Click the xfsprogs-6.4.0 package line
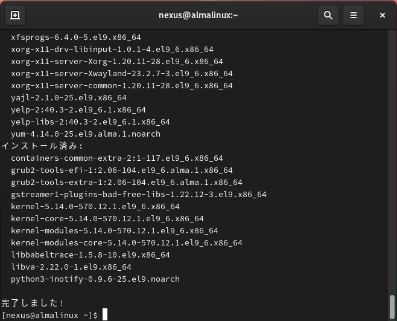 (76, 37)
